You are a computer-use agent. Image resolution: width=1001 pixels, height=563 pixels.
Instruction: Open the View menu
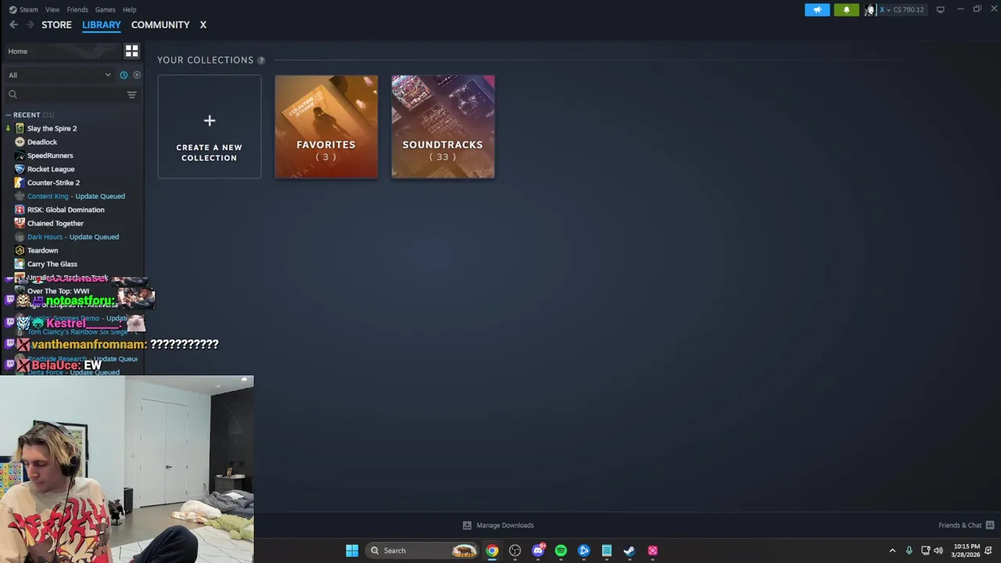click(x=52, y=9)
